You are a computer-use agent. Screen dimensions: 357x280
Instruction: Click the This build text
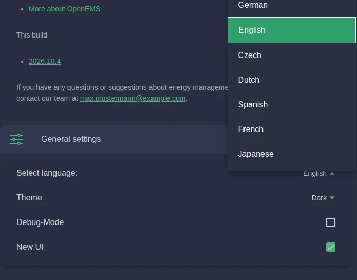[32, 35]
